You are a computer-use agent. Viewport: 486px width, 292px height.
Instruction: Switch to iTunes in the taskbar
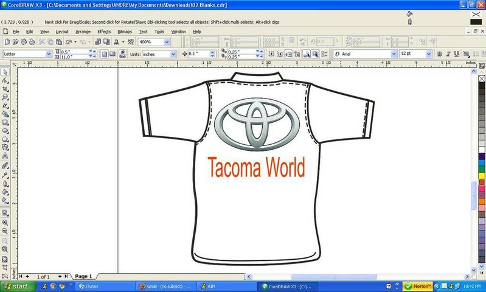coord(105,287)
